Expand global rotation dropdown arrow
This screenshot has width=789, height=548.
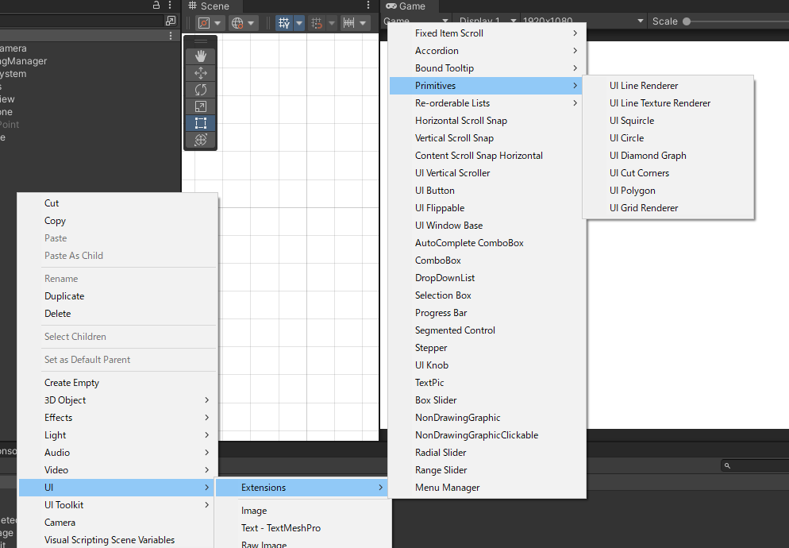pos(251,23)
